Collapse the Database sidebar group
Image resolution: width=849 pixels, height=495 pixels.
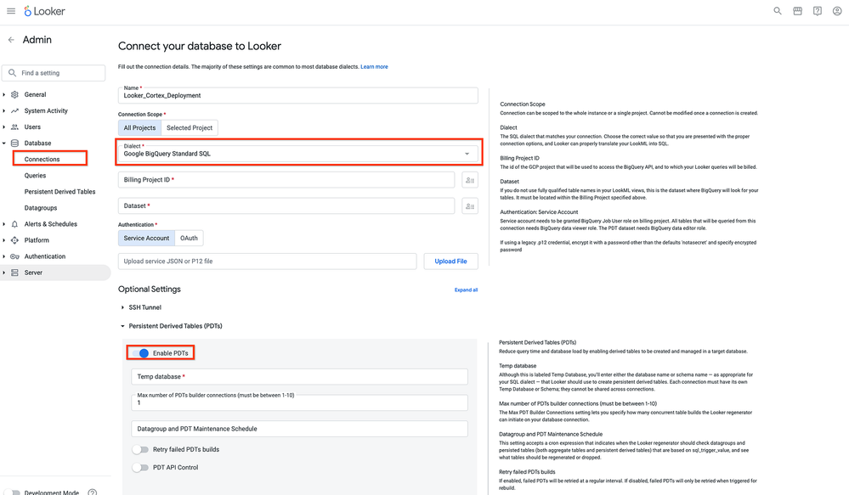3,143
